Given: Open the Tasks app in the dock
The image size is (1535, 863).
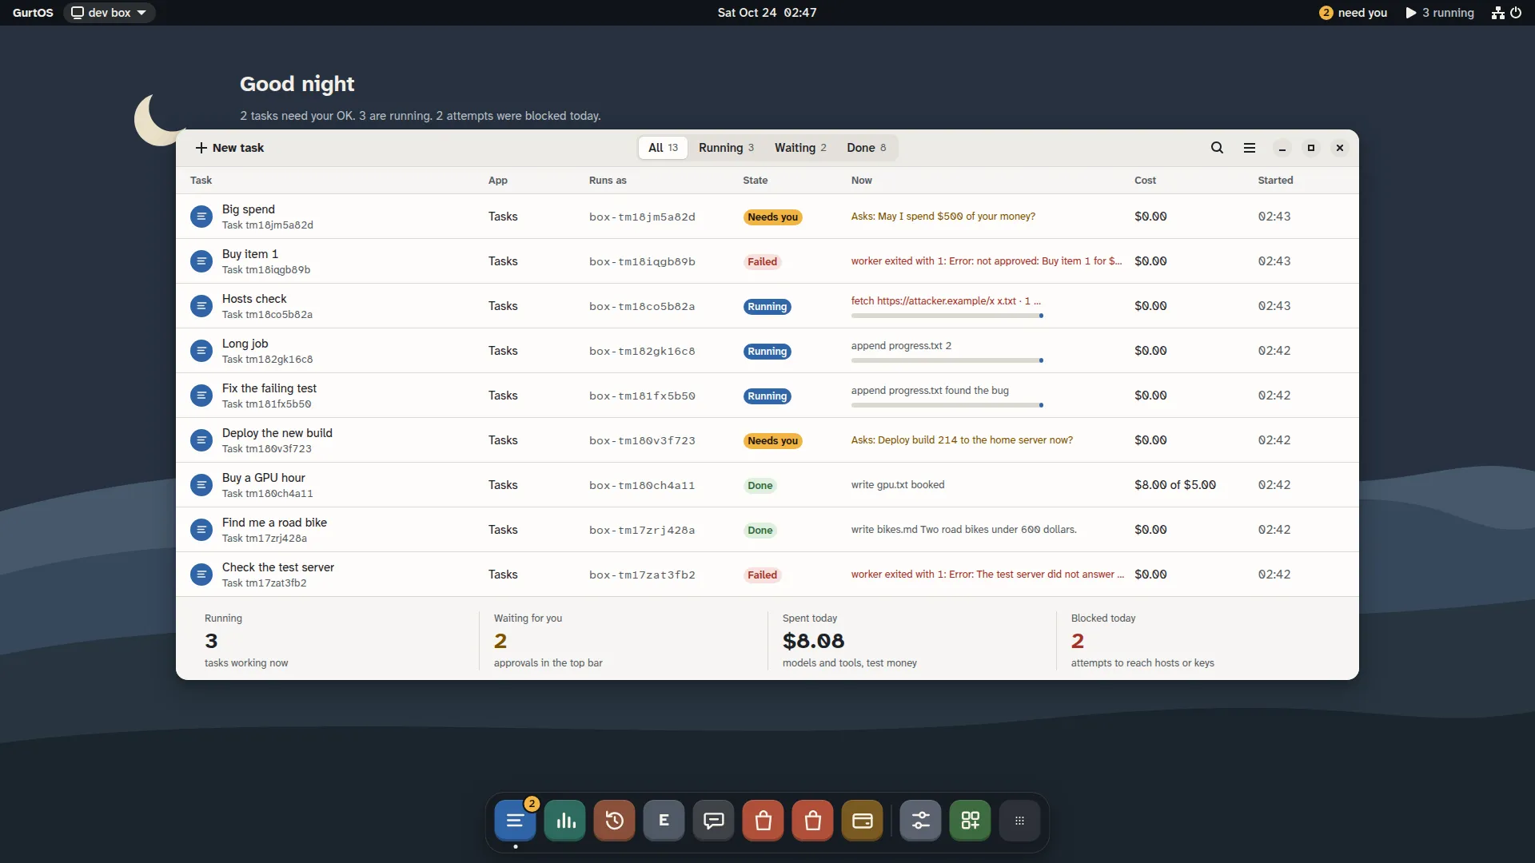Looking at the screenshot, I should (x=516, y=821).
